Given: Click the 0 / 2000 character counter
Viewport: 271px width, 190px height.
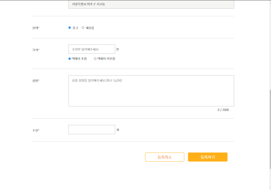Looking at the screenshot, I should point(223,110).
